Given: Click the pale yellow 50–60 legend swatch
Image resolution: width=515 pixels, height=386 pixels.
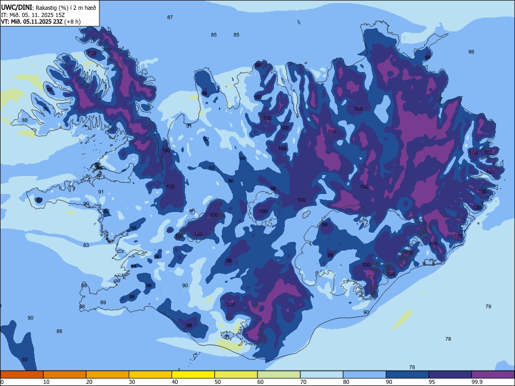Looking at the screenshot, I should pyautogui.click(x=236, y=375).
